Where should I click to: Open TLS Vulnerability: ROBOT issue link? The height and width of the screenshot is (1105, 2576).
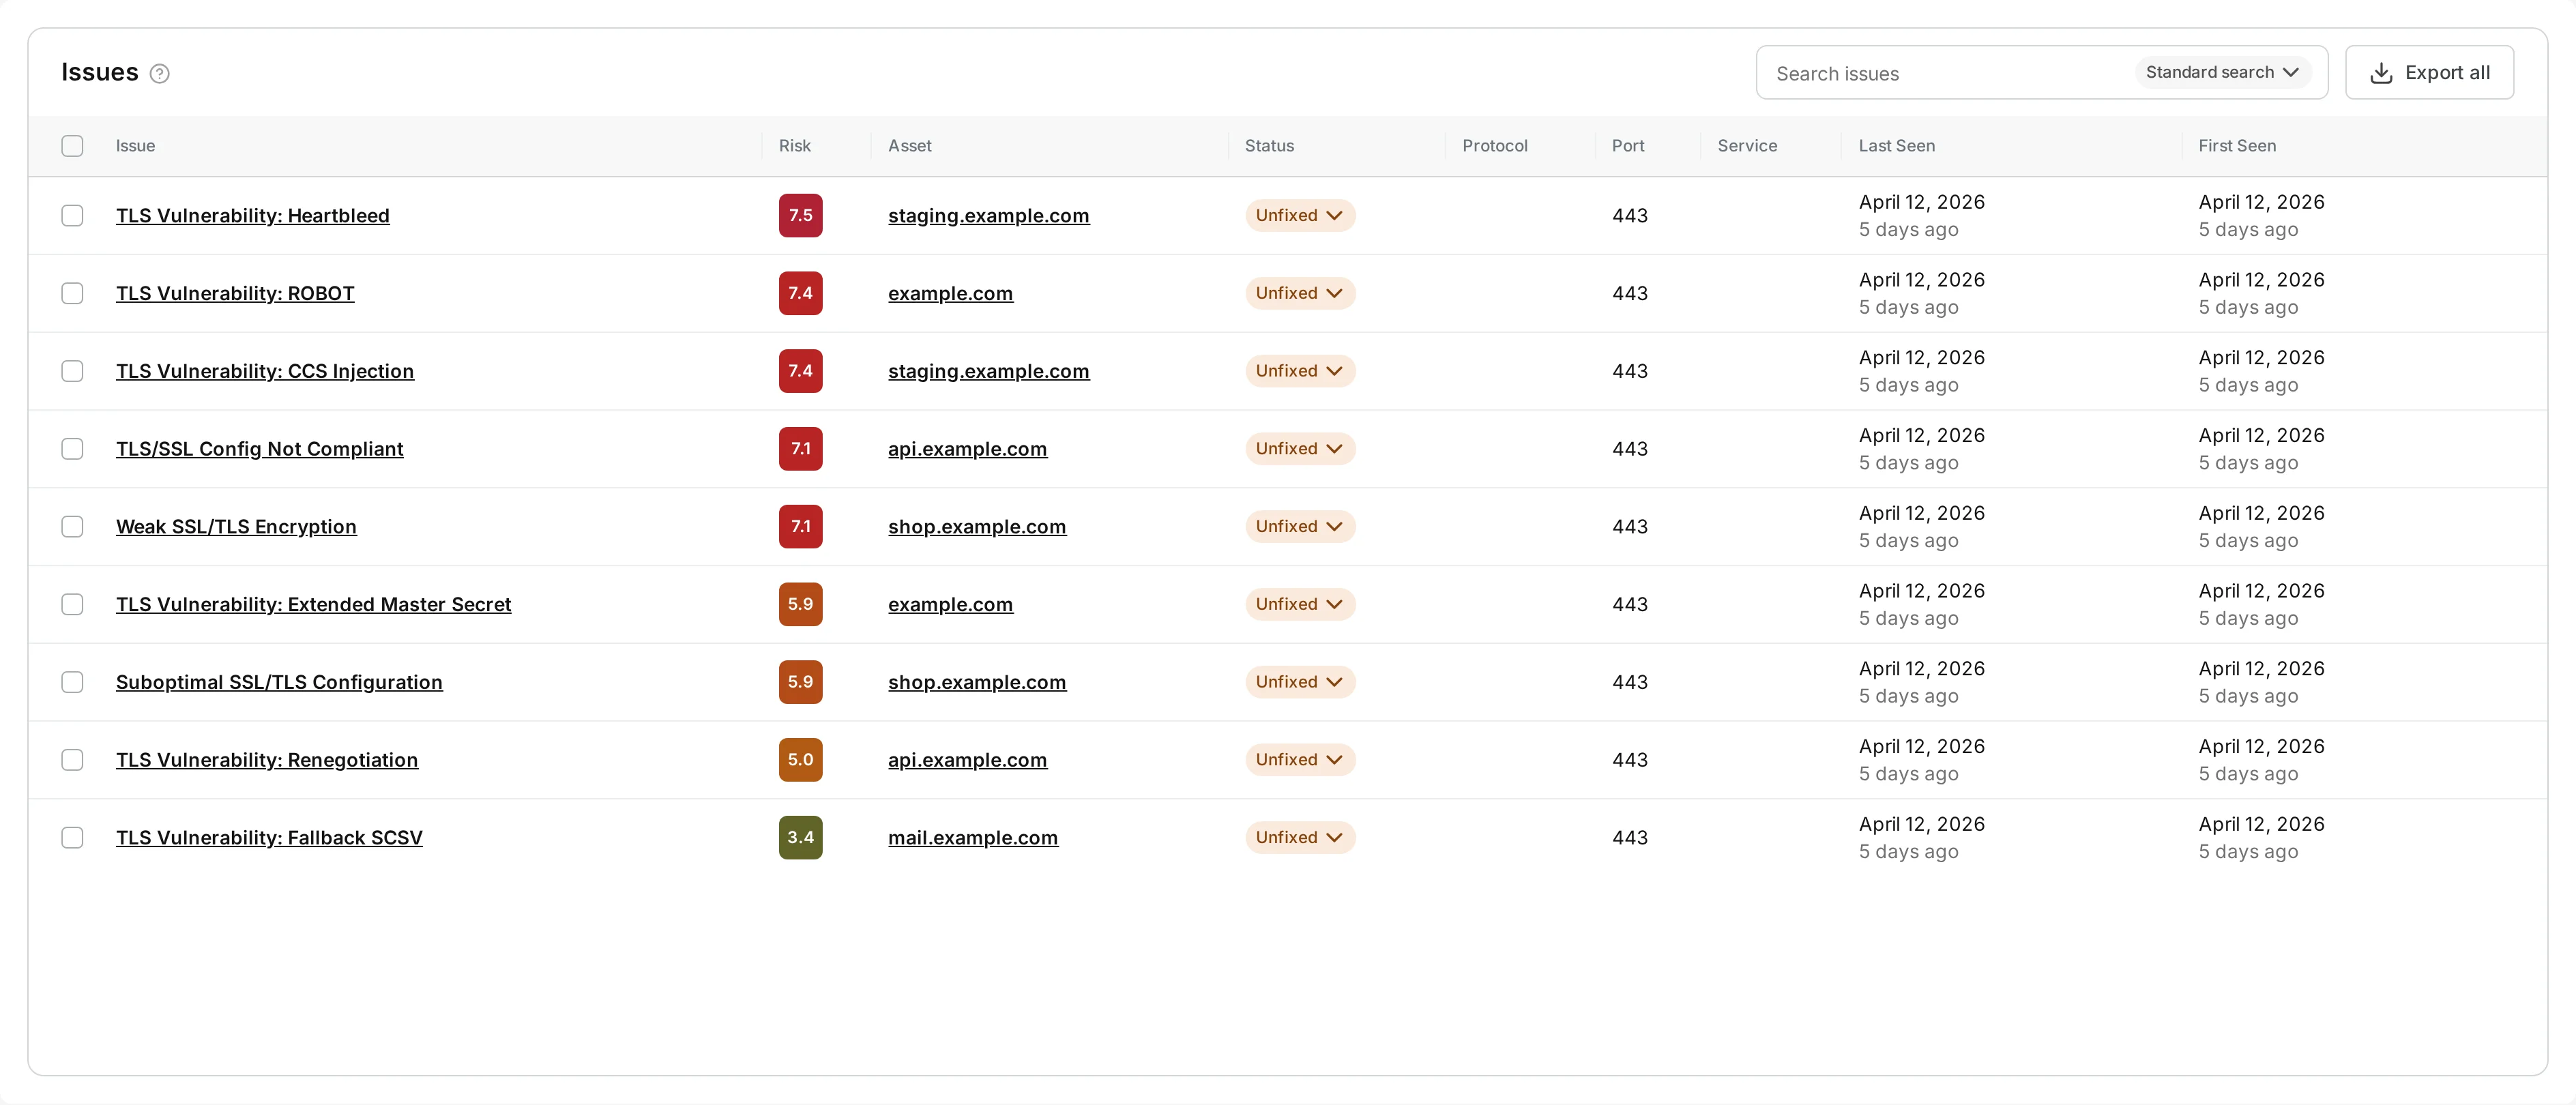[x=235, y=293]
